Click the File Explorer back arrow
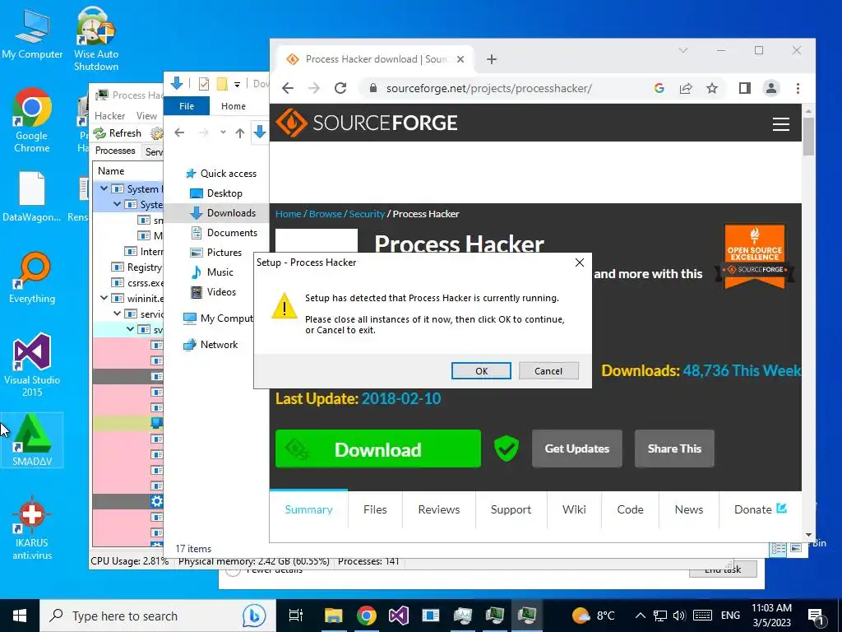The image size is (842, 632). 179,132
